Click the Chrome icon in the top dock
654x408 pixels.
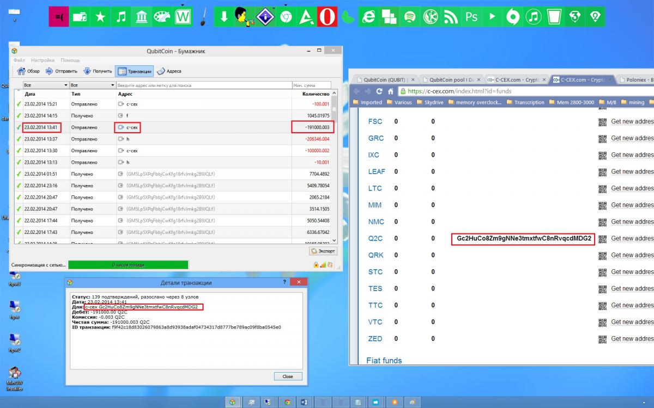pos(285,17)
